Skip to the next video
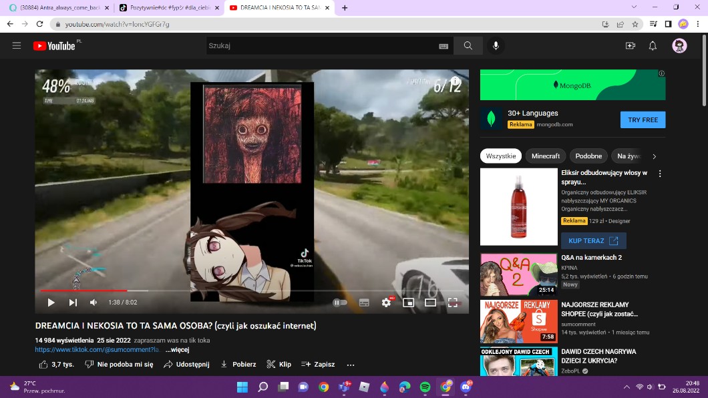The width and height of the screenshot is (708, 398). pyautogui.click(x=73, y=303)
